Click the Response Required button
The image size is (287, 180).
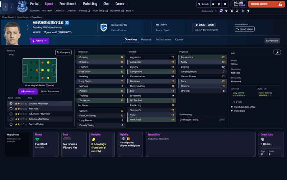tap(267, 4)
